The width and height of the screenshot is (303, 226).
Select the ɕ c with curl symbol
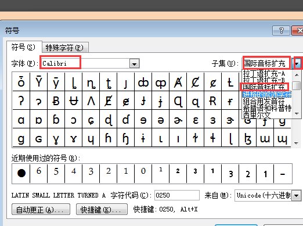pyautogui.click(x=91, y=119)
